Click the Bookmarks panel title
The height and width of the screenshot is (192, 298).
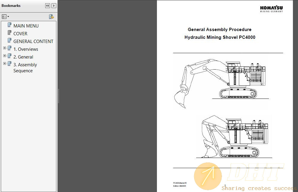[11, 6]
